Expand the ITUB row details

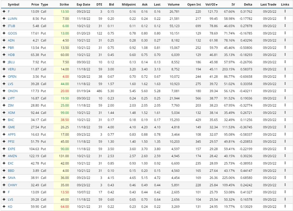[x=4, y=26]
